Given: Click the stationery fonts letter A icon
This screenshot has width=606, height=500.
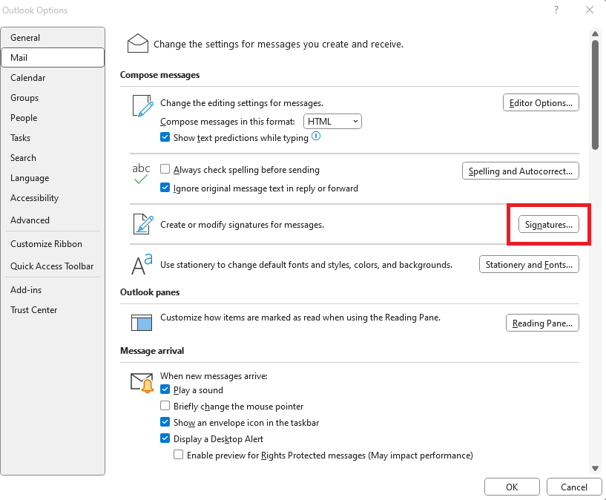Looking at the screenshot, I should (142, 264).
